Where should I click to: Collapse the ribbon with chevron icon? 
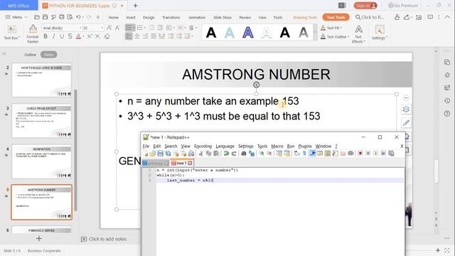coord(447,17)
